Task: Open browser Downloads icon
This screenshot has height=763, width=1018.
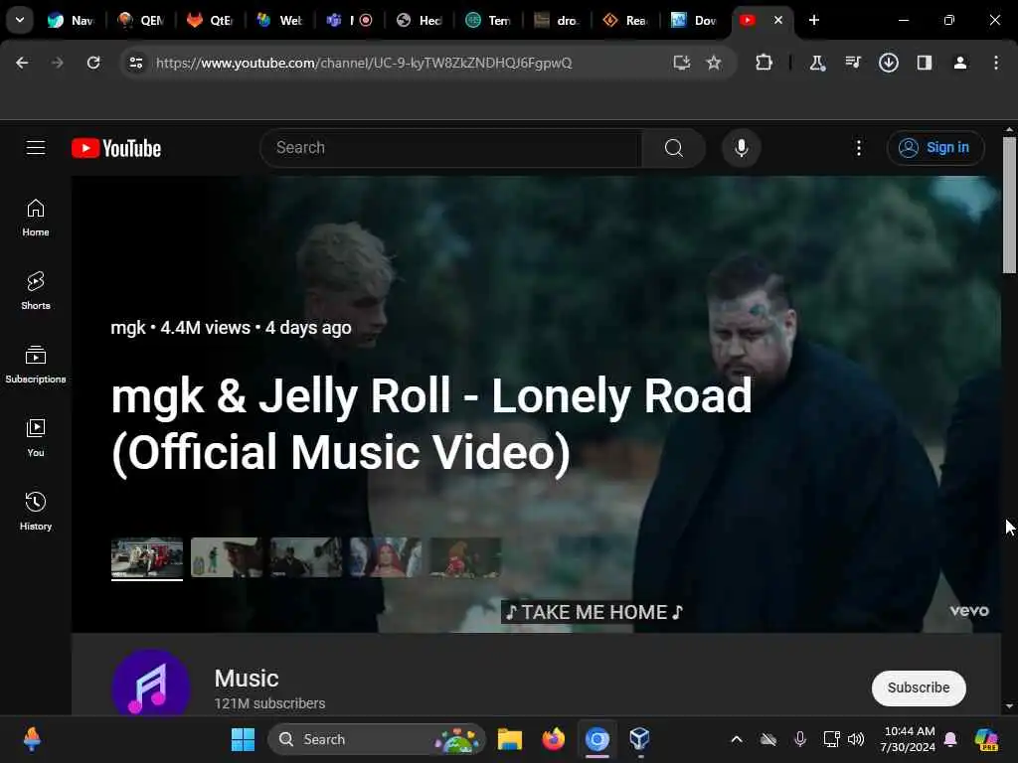Action: (x=889, y=63)
